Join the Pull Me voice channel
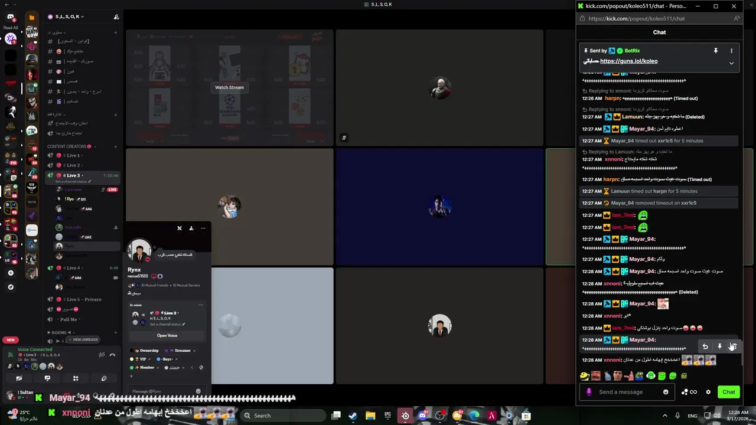 pos(83,319)
